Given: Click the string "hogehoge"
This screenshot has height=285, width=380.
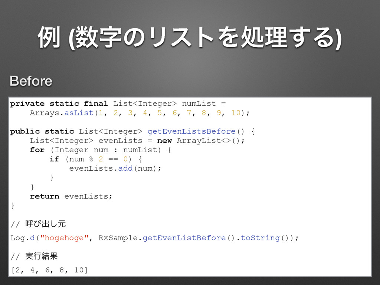Looking at the screenshot, I should (64, 238).
